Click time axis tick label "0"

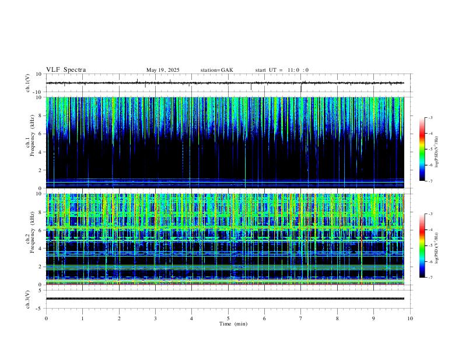(x=46, y=318)
